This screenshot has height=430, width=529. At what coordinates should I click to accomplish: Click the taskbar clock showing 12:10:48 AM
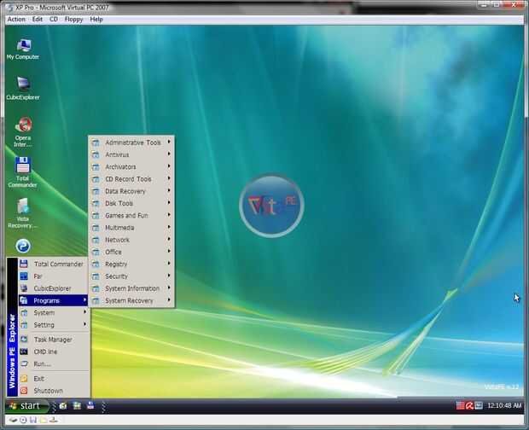[504, 406]
